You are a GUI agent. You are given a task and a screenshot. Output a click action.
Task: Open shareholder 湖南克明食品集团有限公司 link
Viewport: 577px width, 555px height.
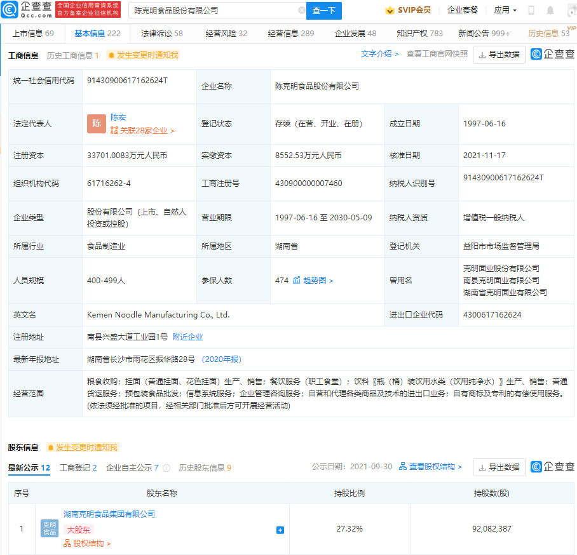[109, 514]
